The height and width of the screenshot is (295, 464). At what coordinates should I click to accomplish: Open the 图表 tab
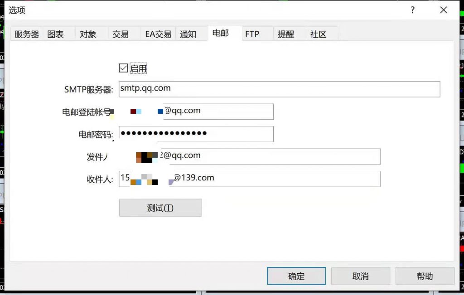click(x=56, y=34)
